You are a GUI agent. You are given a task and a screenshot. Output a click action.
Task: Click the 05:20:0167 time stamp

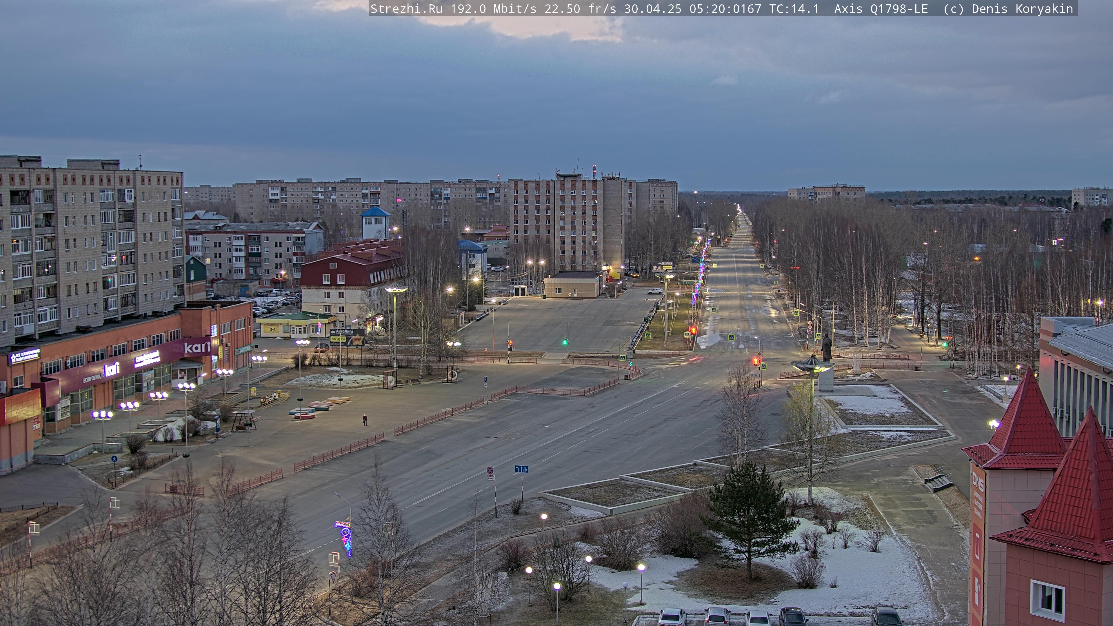click(725, 9)
